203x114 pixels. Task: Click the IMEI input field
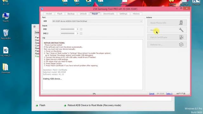point(70,29)
